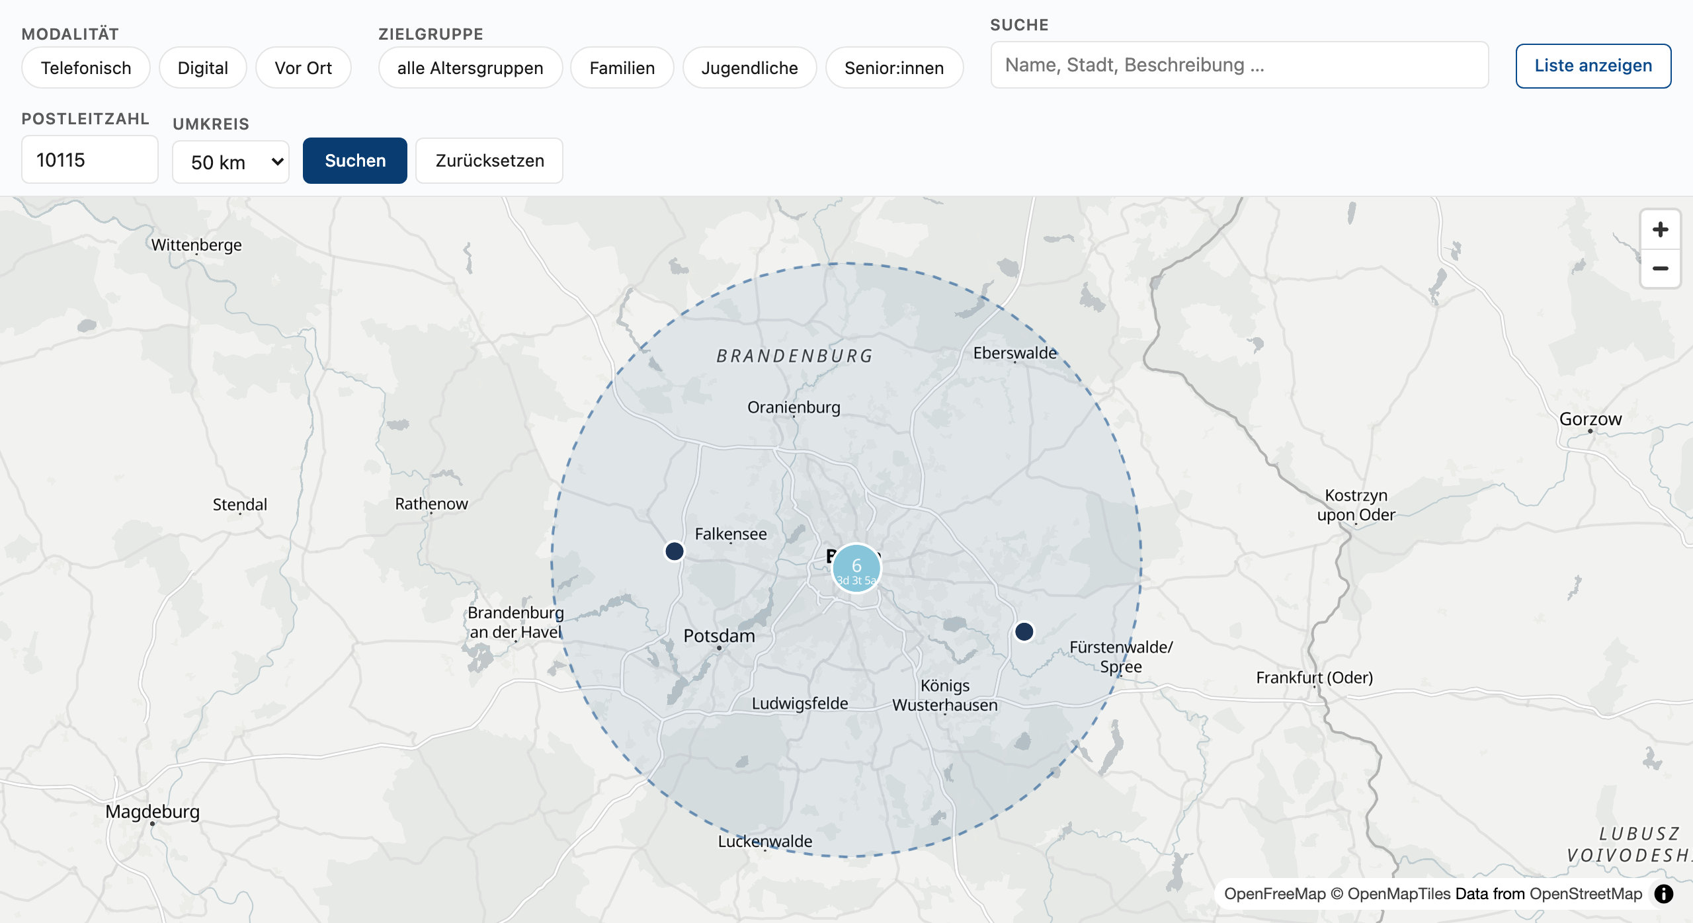
Task: Open the Umkreis 50 km dropdown
Action: 231,162
